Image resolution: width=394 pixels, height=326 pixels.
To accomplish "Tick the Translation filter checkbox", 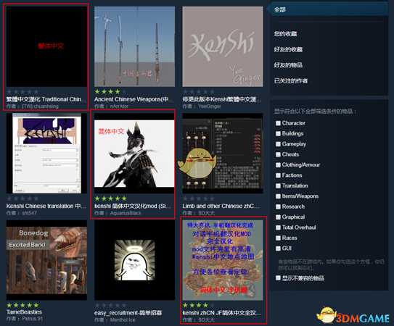I will [x=278, y=185].
